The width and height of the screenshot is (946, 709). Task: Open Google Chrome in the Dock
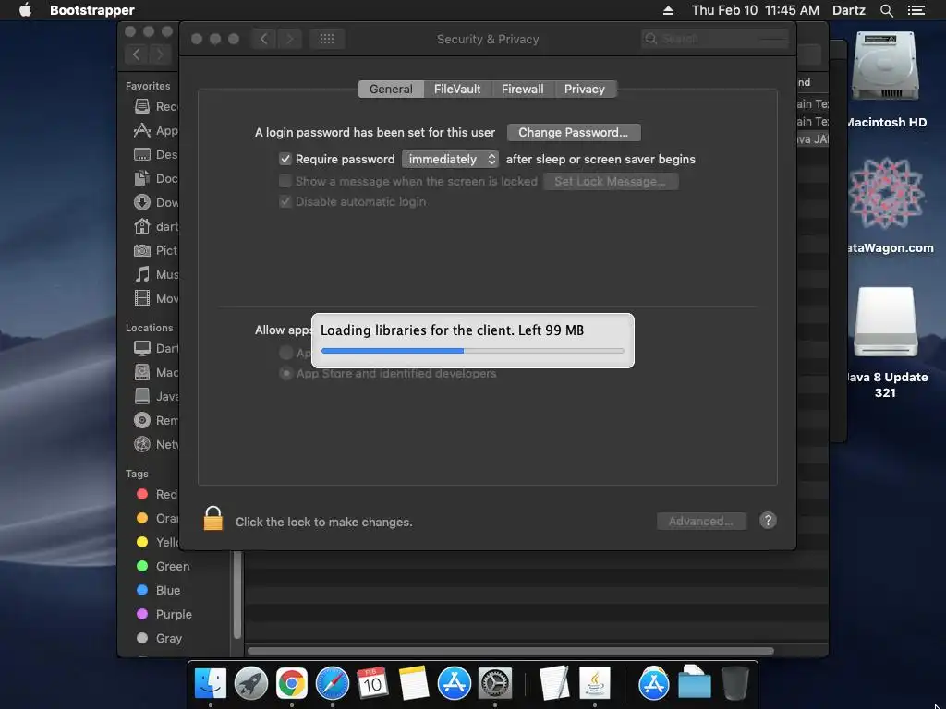[x=291, y=684]
